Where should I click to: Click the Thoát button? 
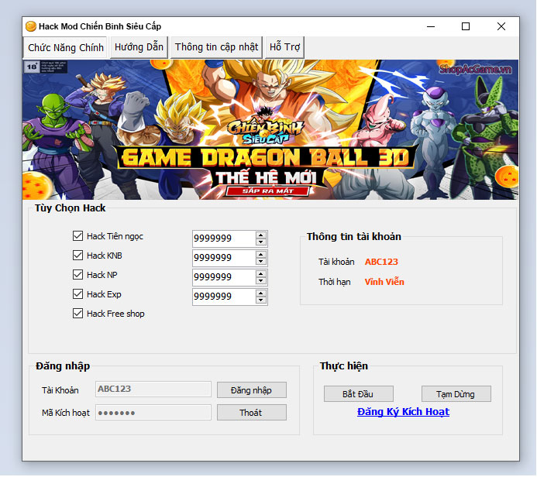[x=252, y=413]
